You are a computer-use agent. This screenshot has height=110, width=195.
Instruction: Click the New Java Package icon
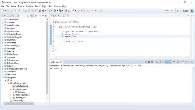[x=40, y=11]
